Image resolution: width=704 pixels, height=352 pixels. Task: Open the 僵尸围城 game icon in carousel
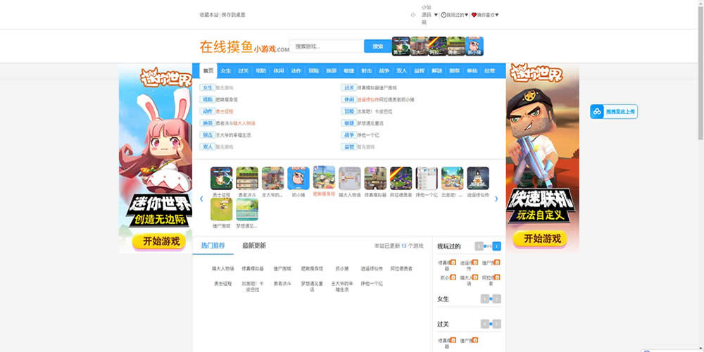(x=221, y=209)
